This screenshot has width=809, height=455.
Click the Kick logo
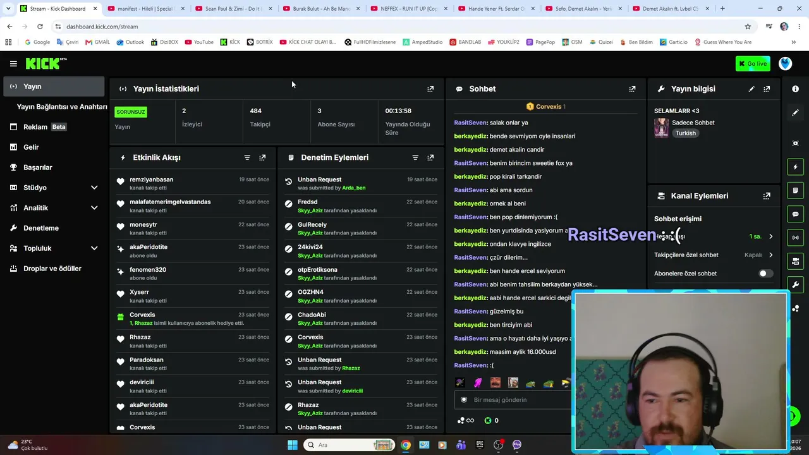click(x=46, y=63)
